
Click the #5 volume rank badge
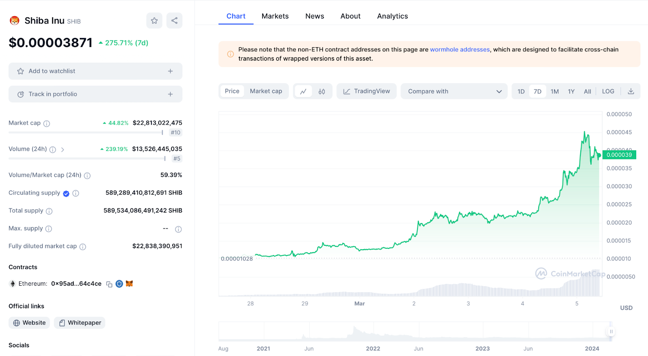(x=177, y=159)
